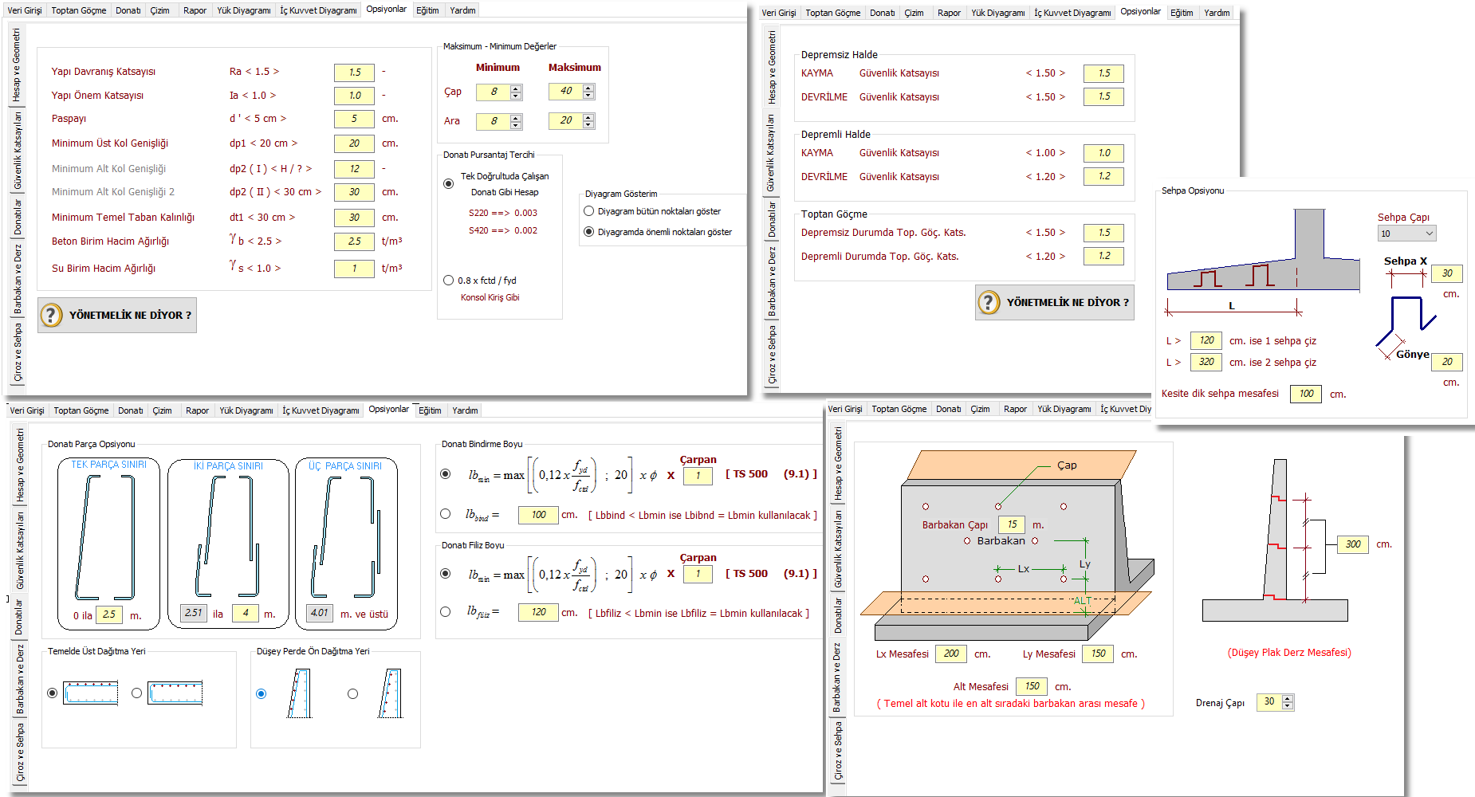Edit Minimum Üst Kol Genişliği field
Viewport: 1475px width, 797px height.
[354, 143]
